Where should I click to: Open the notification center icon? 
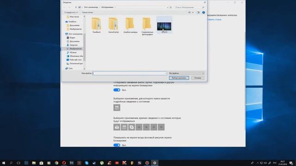click(x=291, y=163)
